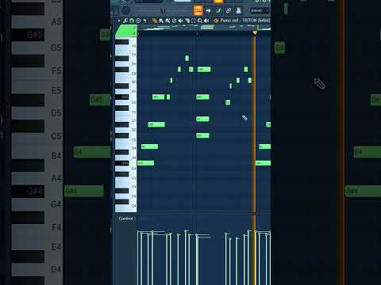Screen dimensions: 381x285
Task: Choose the Select marquee tool
Action: point(194,21)
